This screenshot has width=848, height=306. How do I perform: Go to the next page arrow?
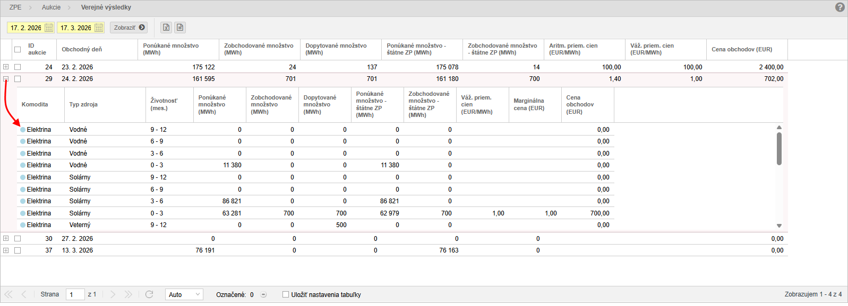113,294
